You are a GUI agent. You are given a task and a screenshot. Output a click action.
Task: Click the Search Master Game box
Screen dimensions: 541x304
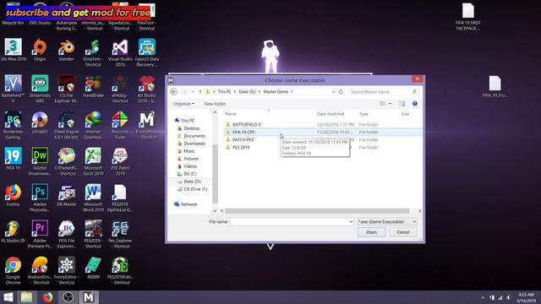383,92
